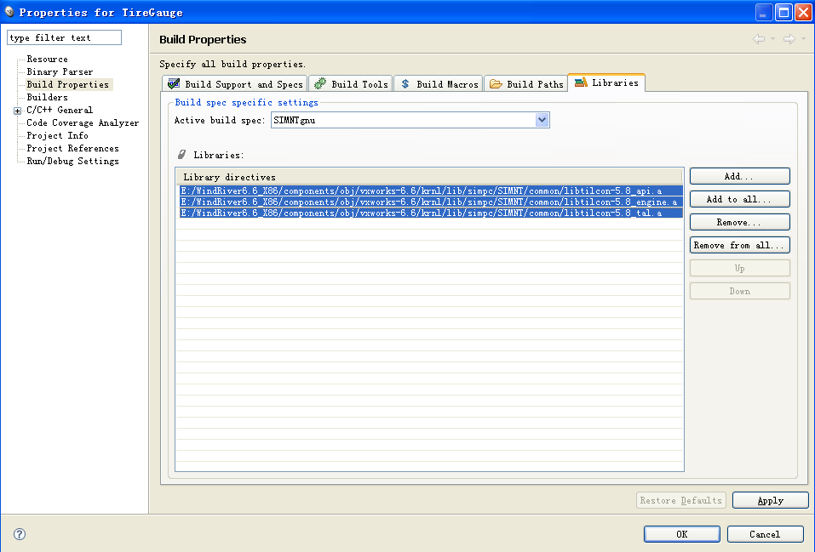815x552 pixels.
Task: Click the help question mark icon
Action: pos(20,534)
